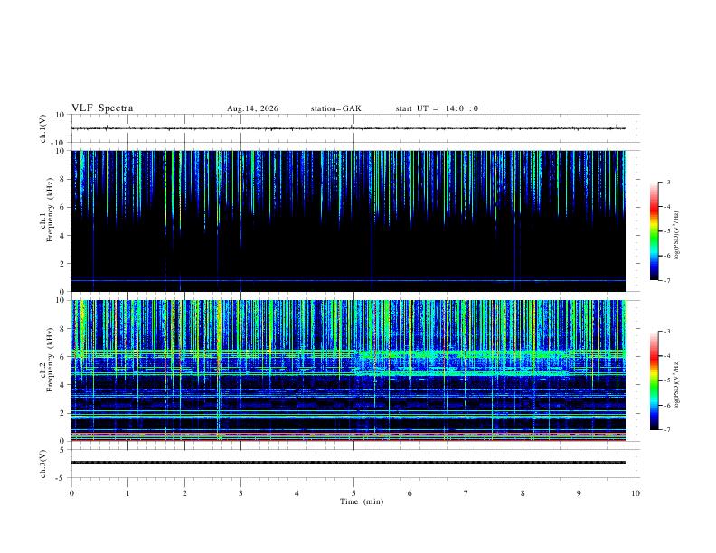Viewport: 716px width, 553px height.
Task: Click the ch.2 spectrogram color bar
Action: pos(654,380)
